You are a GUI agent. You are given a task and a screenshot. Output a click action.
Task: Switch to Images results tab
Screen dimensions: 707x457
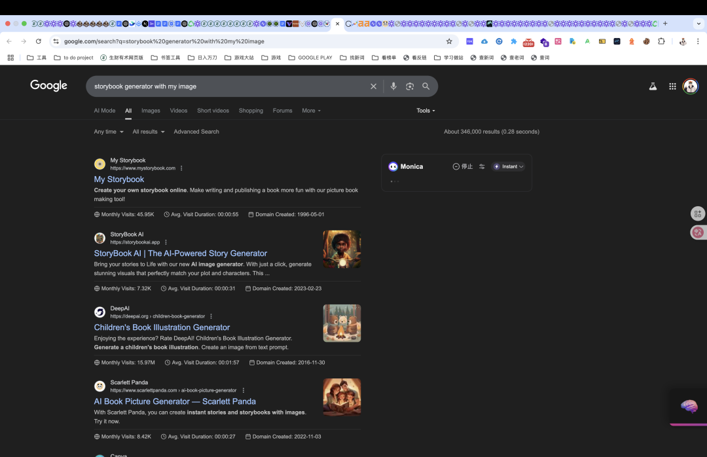(151, 111)
